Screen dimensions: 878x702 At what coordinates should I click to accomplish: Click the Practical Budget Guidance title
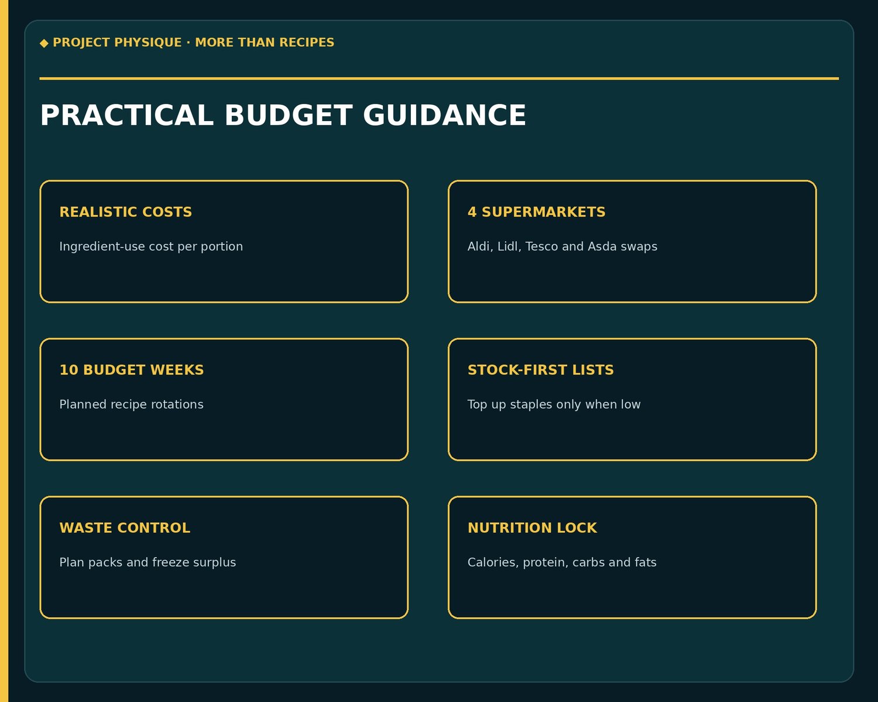(283, 115)
